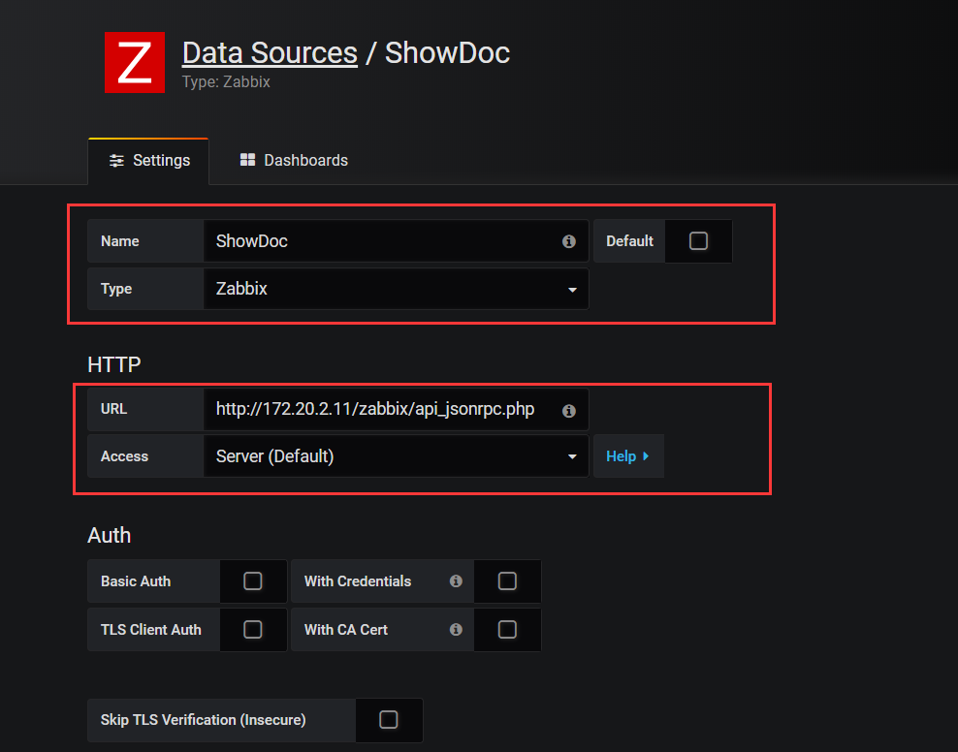Click the With CA Cert label text
958x752 pixels.
point(346,629)
